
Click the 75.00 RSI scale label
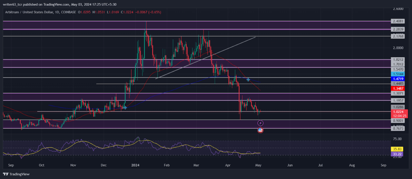click(397, 139)
